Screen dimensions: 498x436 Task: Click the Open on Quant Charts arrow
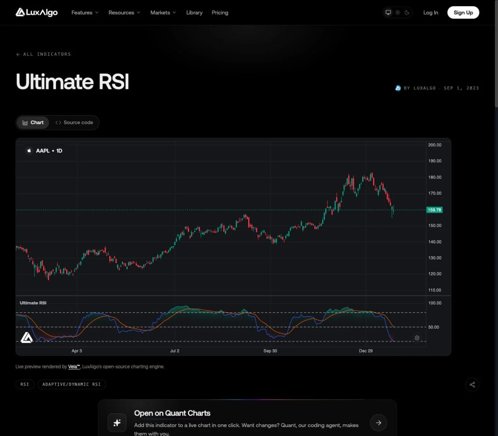coord(379,423)
